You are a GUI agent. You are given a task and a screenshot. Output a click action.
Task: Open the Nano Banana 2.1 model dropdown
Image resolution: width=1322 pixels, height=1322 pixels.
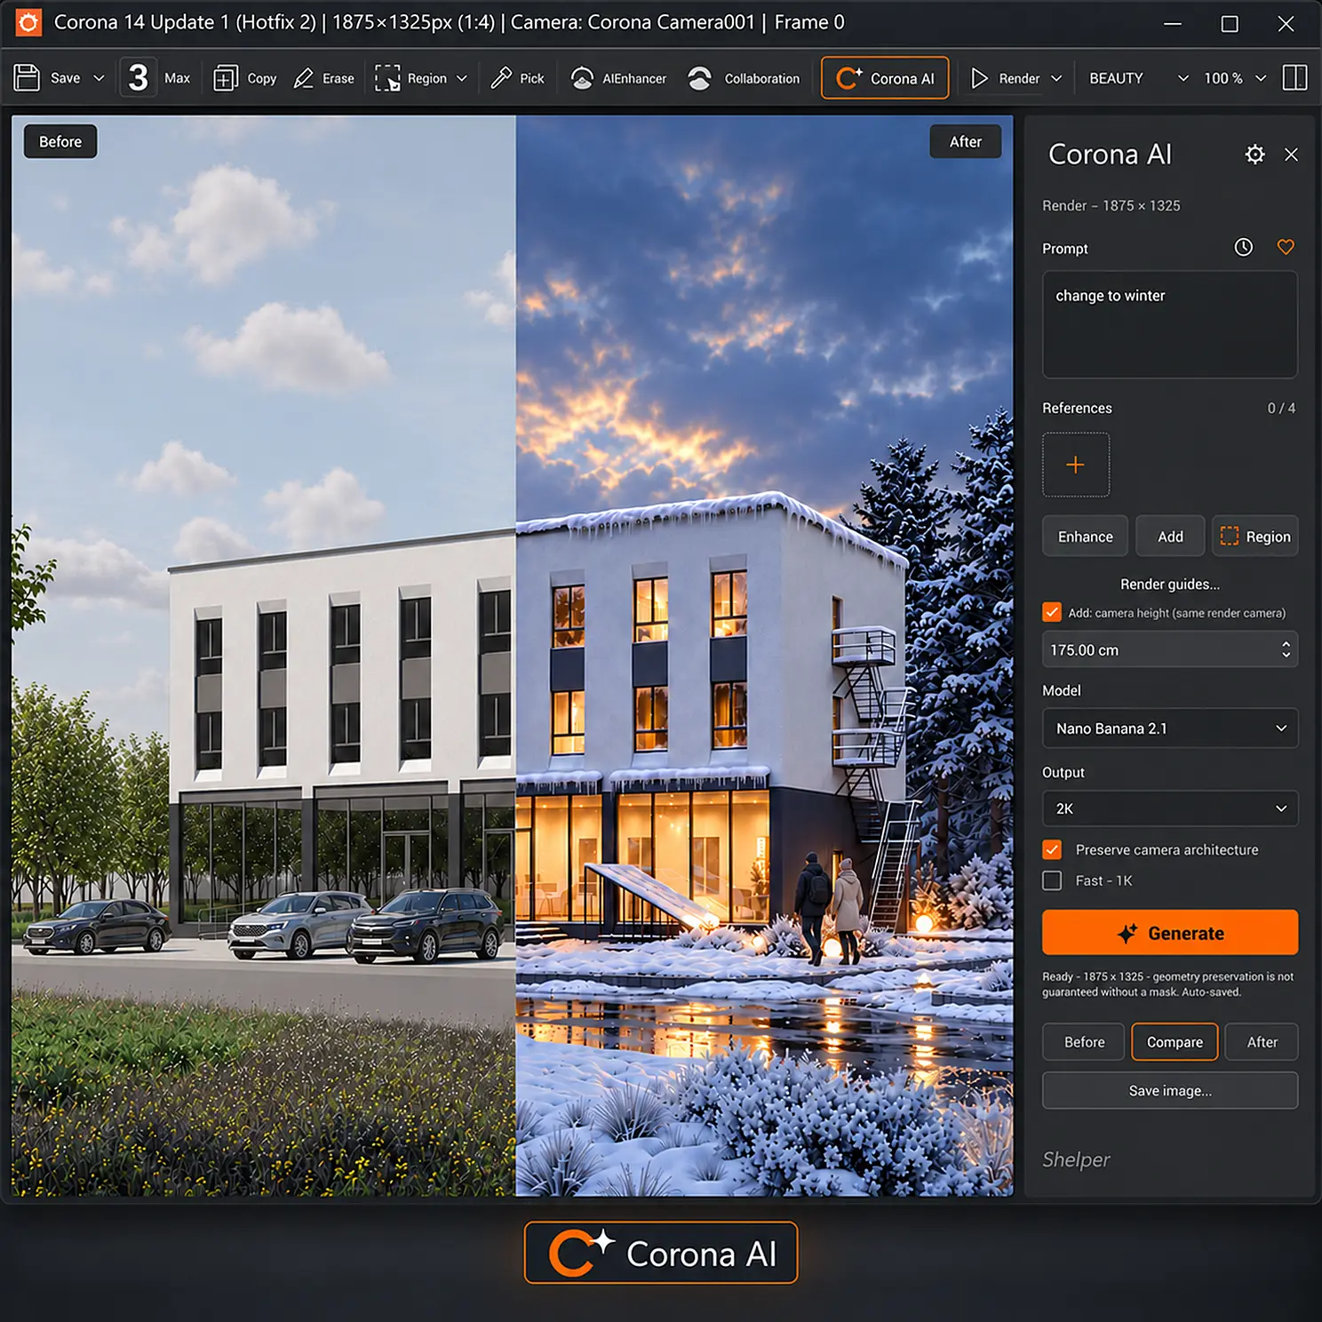click(1169, 729)
